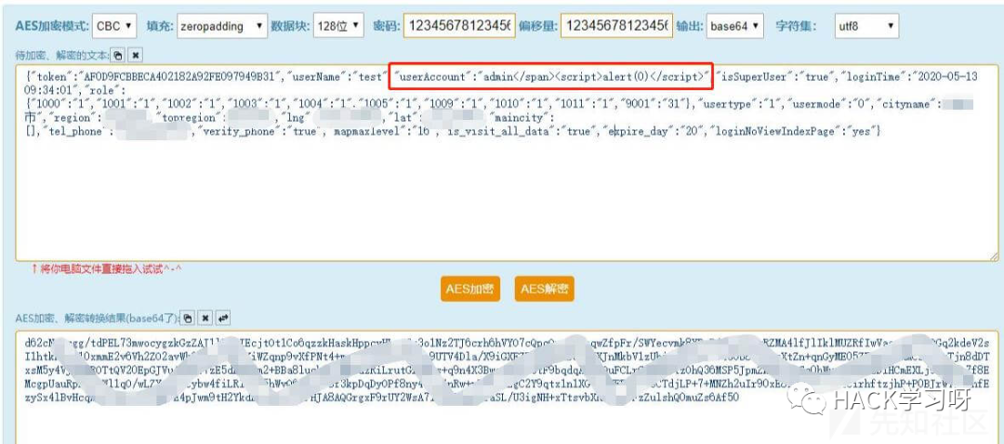
Task: Copy the plaintext input via its copy icon
Action: [x=118, y=56]
